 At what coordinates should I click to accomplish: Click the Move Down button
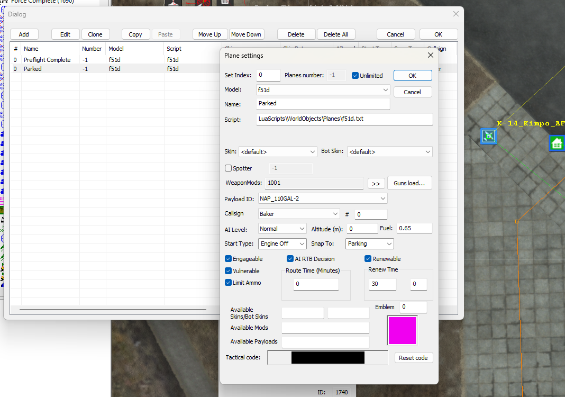tap(247, 34)
